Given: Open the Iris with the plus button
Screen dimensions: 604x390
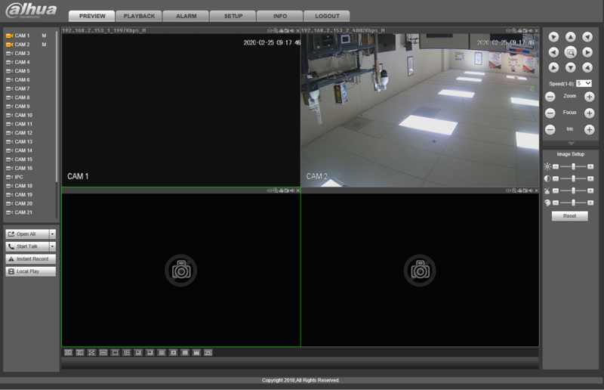Looking at the screenshot, I should coord(590,129).
